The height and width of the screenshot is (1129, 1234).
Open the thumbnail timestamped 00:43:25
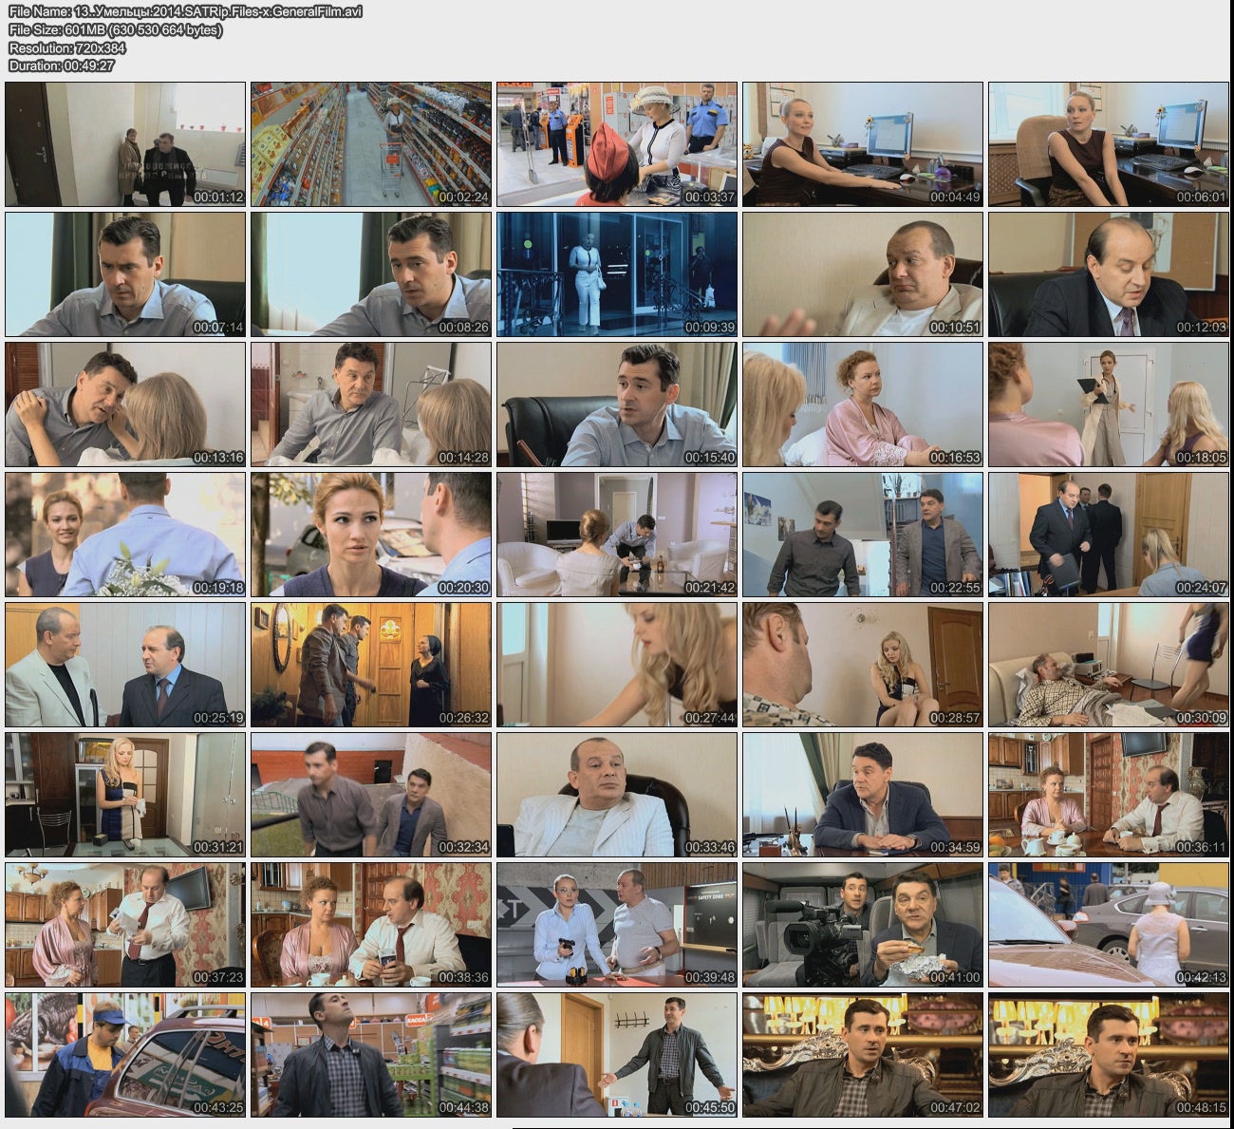(x=125, y=1055)
